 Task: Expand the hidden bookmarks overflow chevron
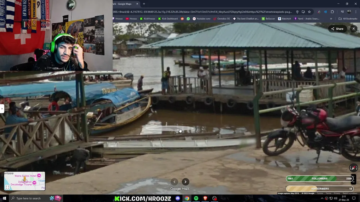[x=331, y=19]
